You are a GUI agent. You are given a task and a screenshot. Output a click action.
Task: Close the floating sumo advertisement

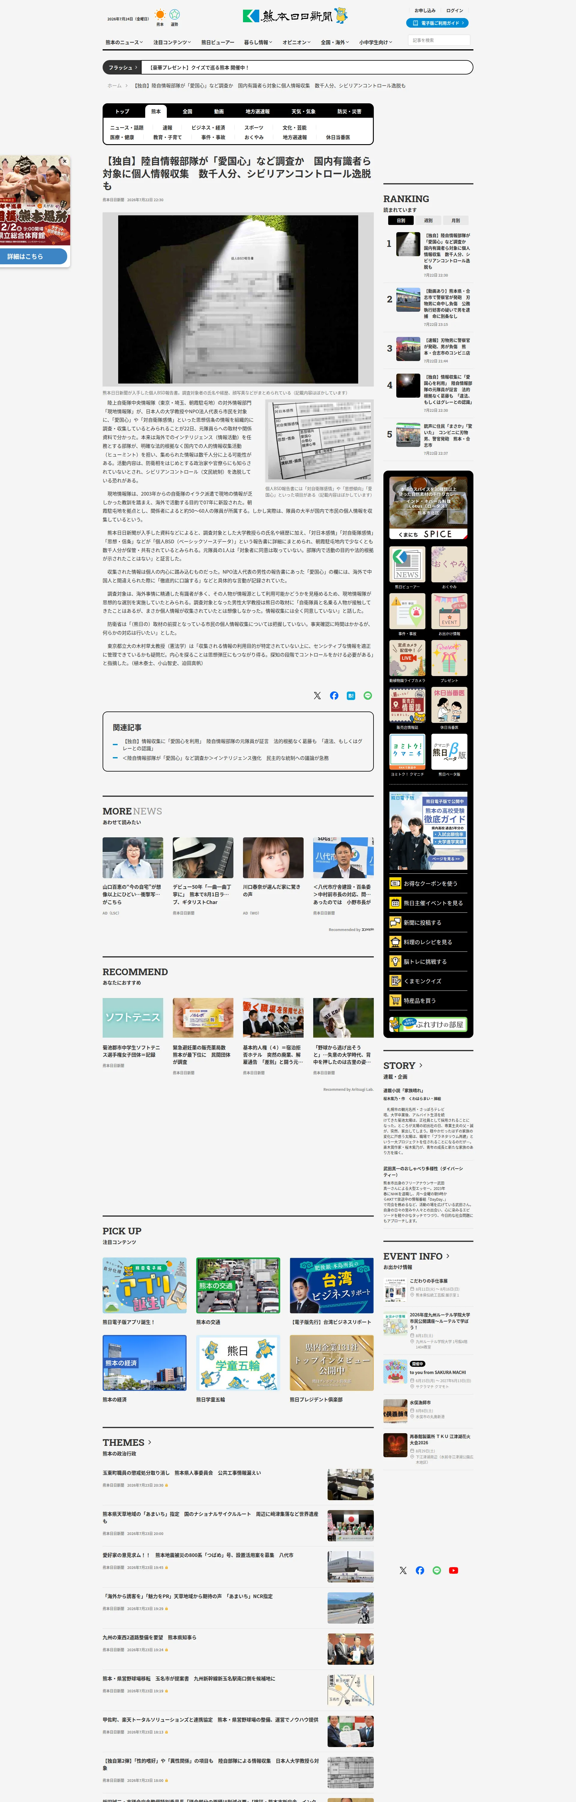[65, 161]
